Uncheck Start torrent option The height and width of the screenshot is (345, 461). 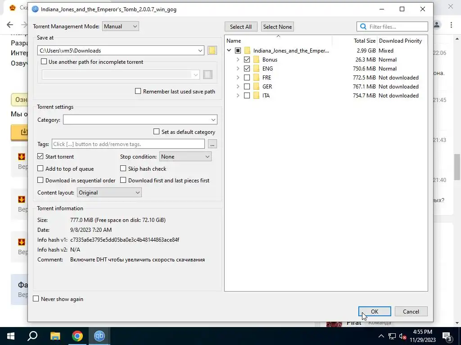pyautogui.click(x=40, y=156)
